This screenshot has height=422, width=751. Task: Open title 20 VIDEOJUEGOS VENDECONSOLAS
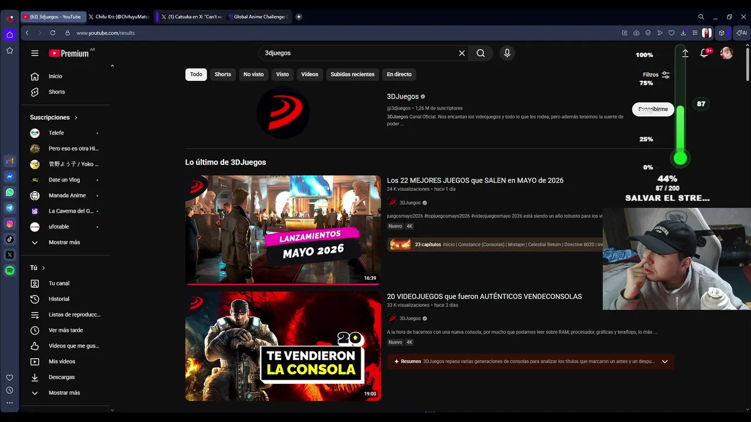[x=484, y=297]
